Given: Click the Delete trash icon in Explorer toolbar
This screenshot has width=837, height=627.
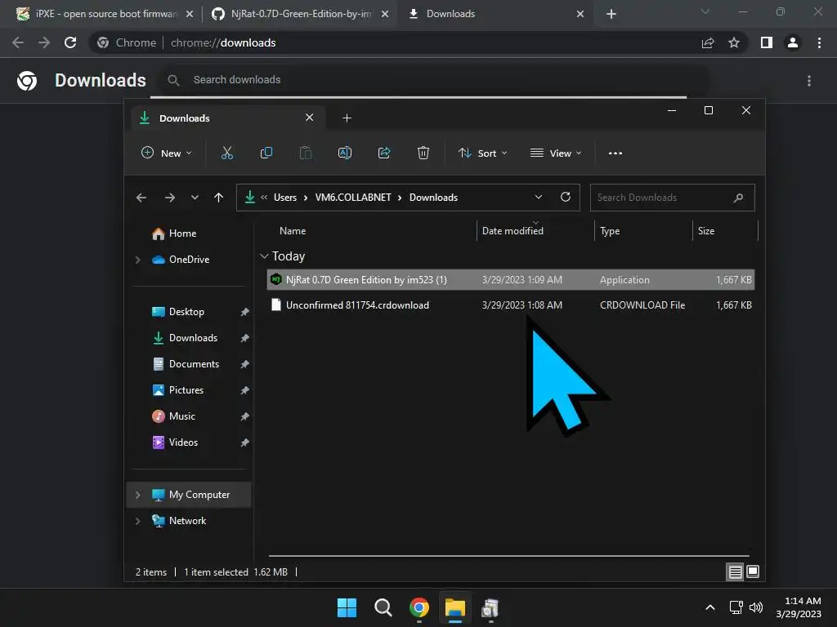Looking at the screenshot, I should click(423, 153).
